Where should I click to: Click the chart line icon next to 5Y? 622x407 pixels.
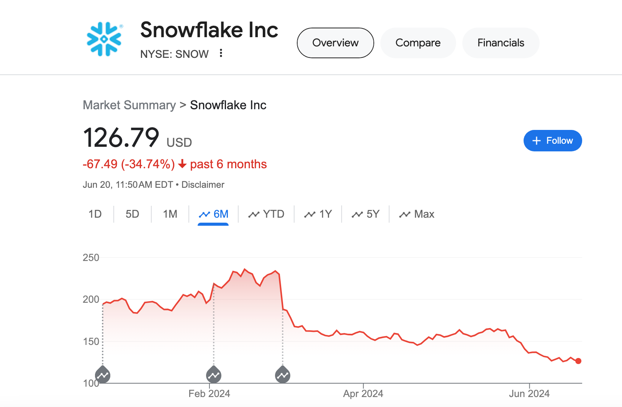click(357, 214)
